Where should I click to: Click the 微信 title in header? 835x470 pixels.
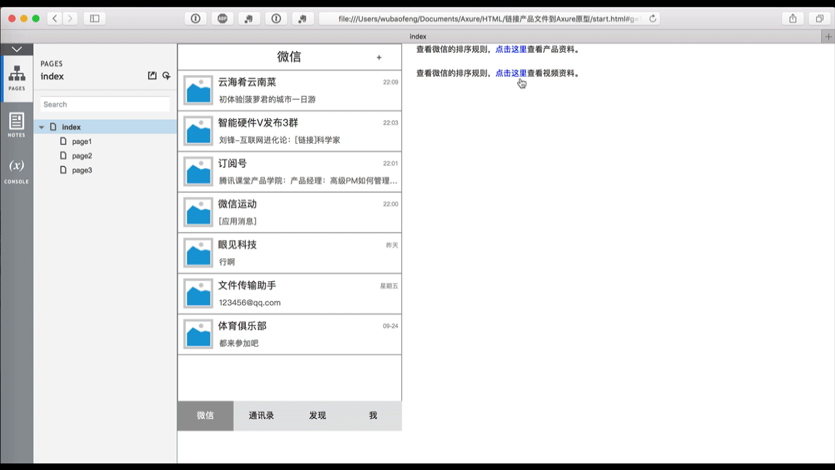[x=289, y=57]
